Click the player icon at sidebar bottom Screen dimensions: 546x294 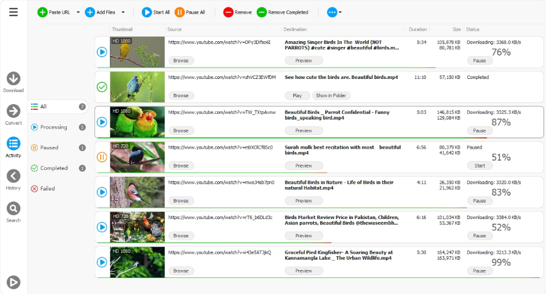click(13, 282)
